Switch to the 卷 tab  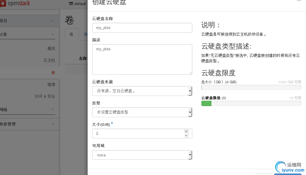(71, 34)
